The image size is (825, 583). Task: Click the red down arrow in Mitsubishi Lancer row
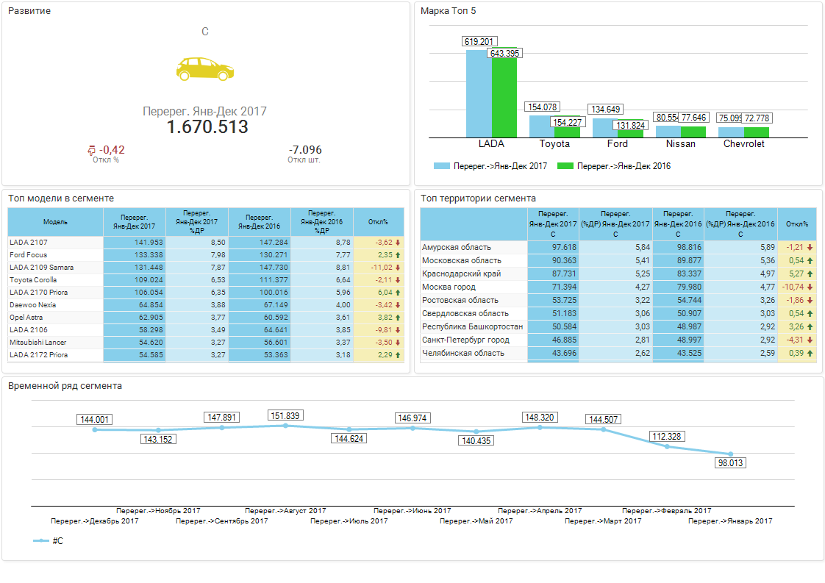click(398, 343)
